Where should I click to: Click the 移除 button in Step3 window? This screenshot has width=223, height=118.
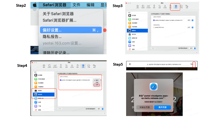153,48
